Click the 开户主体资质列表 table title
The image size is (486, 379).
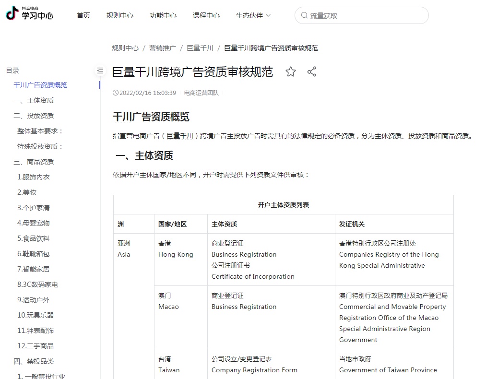click(283, 205)
